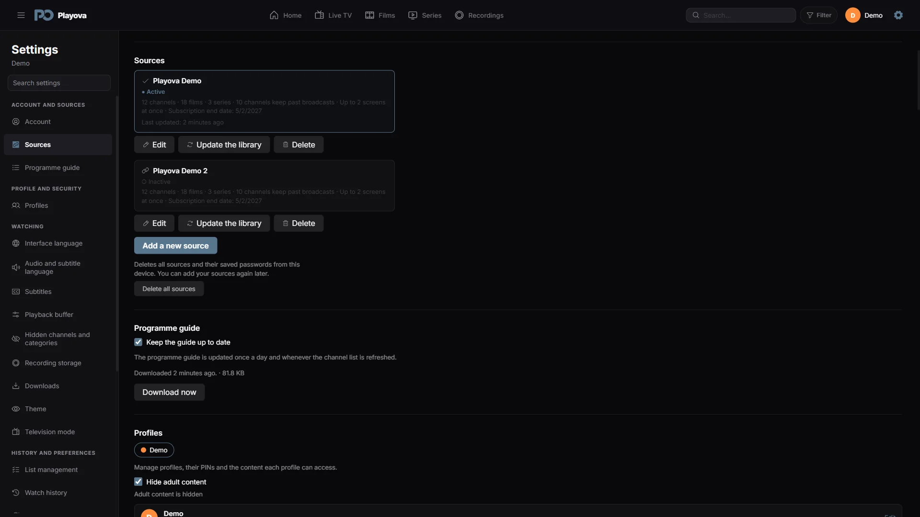Click the sidebar scrollbar
920x517 pixels.
[117, 234]
